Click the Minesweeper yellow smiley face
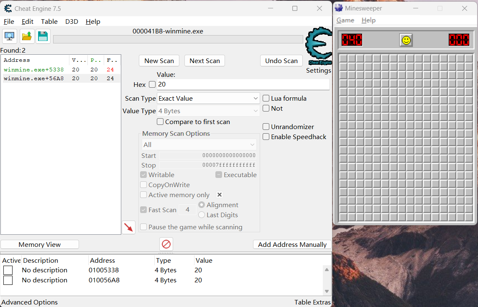 [x=406, y=40]
